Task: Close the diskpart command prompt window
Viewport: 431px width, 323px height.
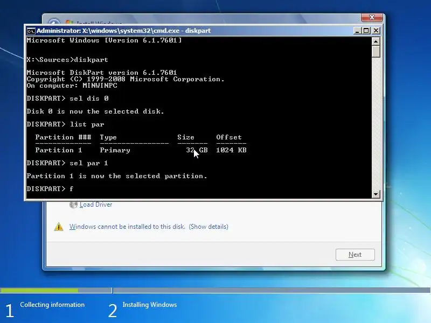Action: [x=376, y=31]
